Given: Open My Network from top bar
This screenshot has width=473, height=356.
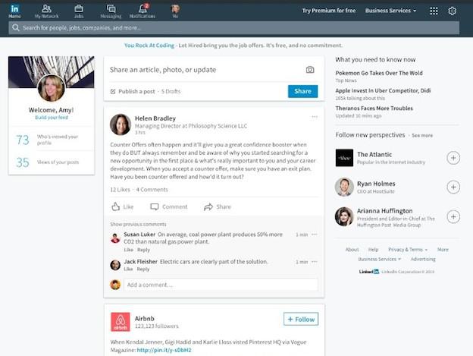Looking at the screenshot, I should pyautogui.click(x=46, y=11).
